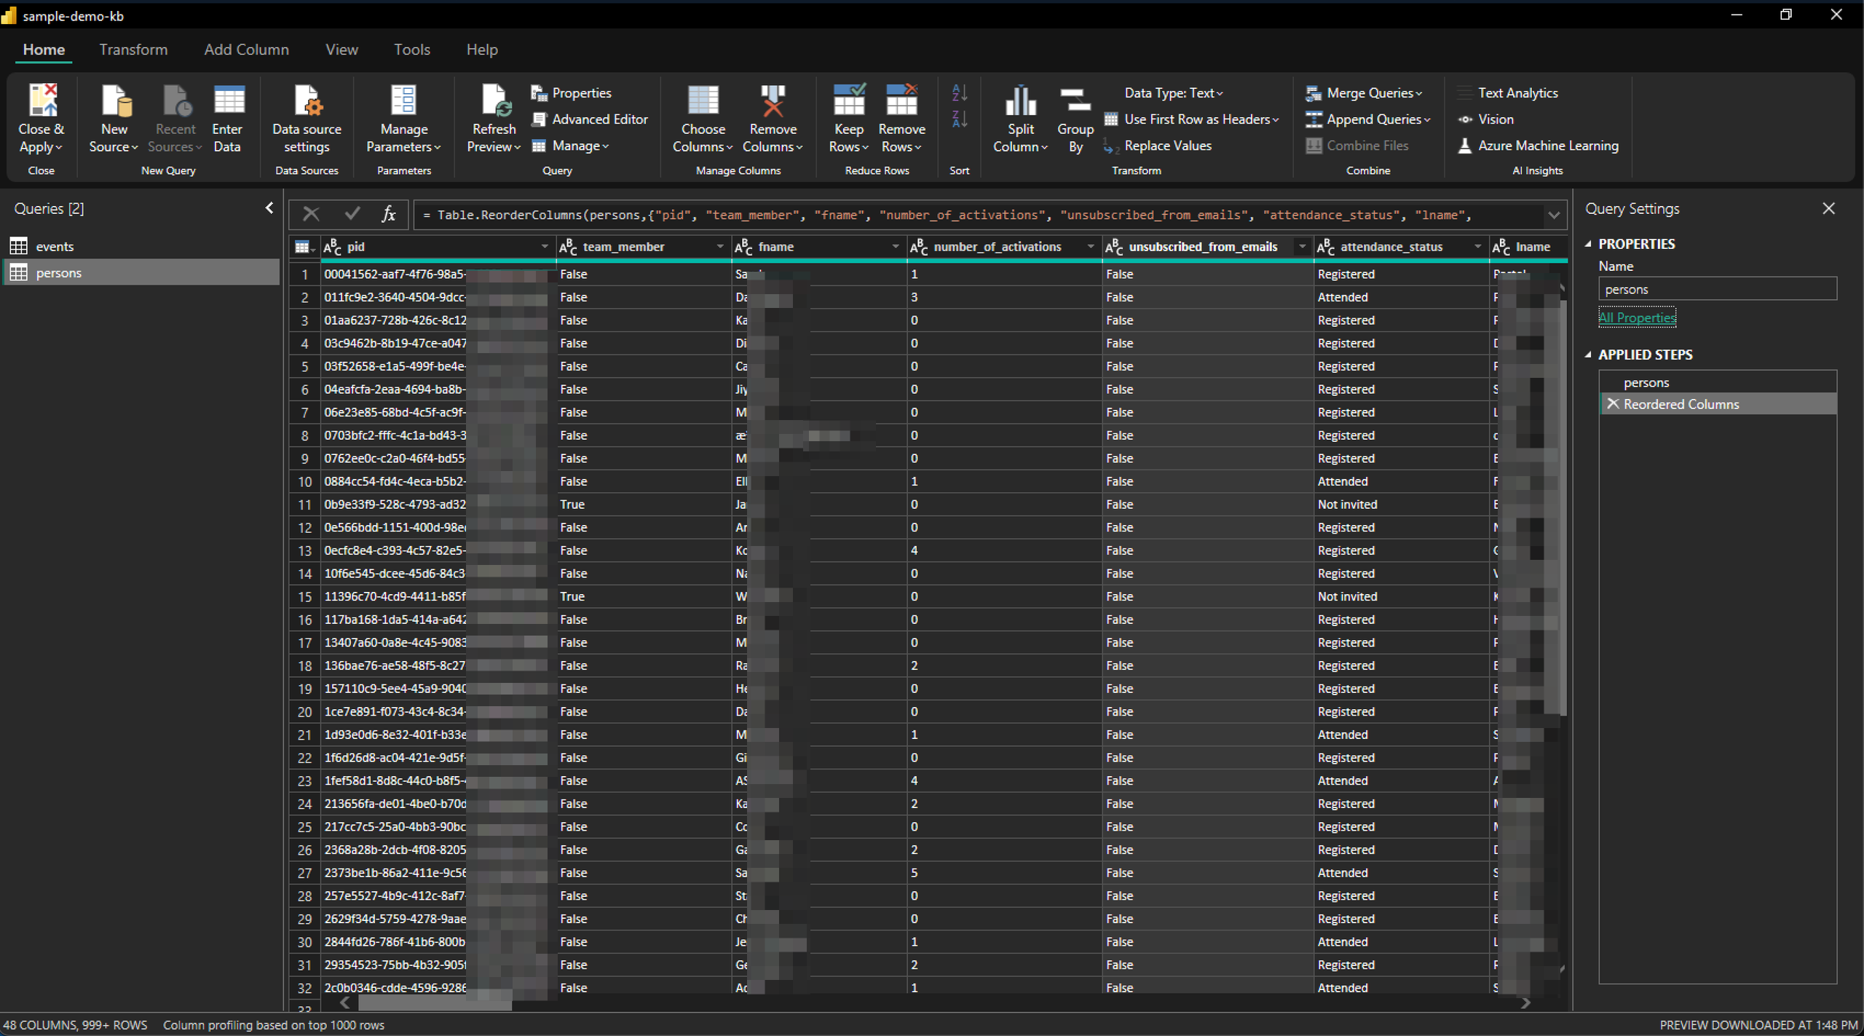Image resolution: width=1864 pixels, height=1036 pixels.
Task: Sort descending Z to A
Action: click(x=959, y=119)
